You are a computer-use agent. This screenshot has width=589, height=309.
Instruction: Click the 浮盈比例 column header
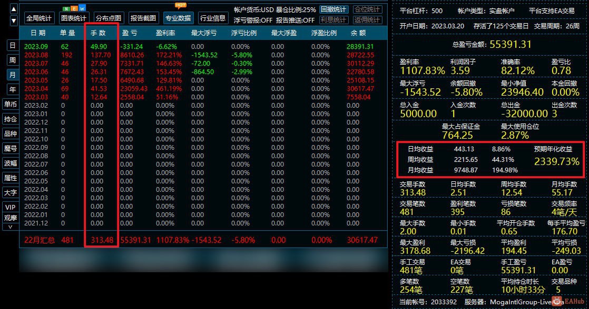(x=324, y=33)
